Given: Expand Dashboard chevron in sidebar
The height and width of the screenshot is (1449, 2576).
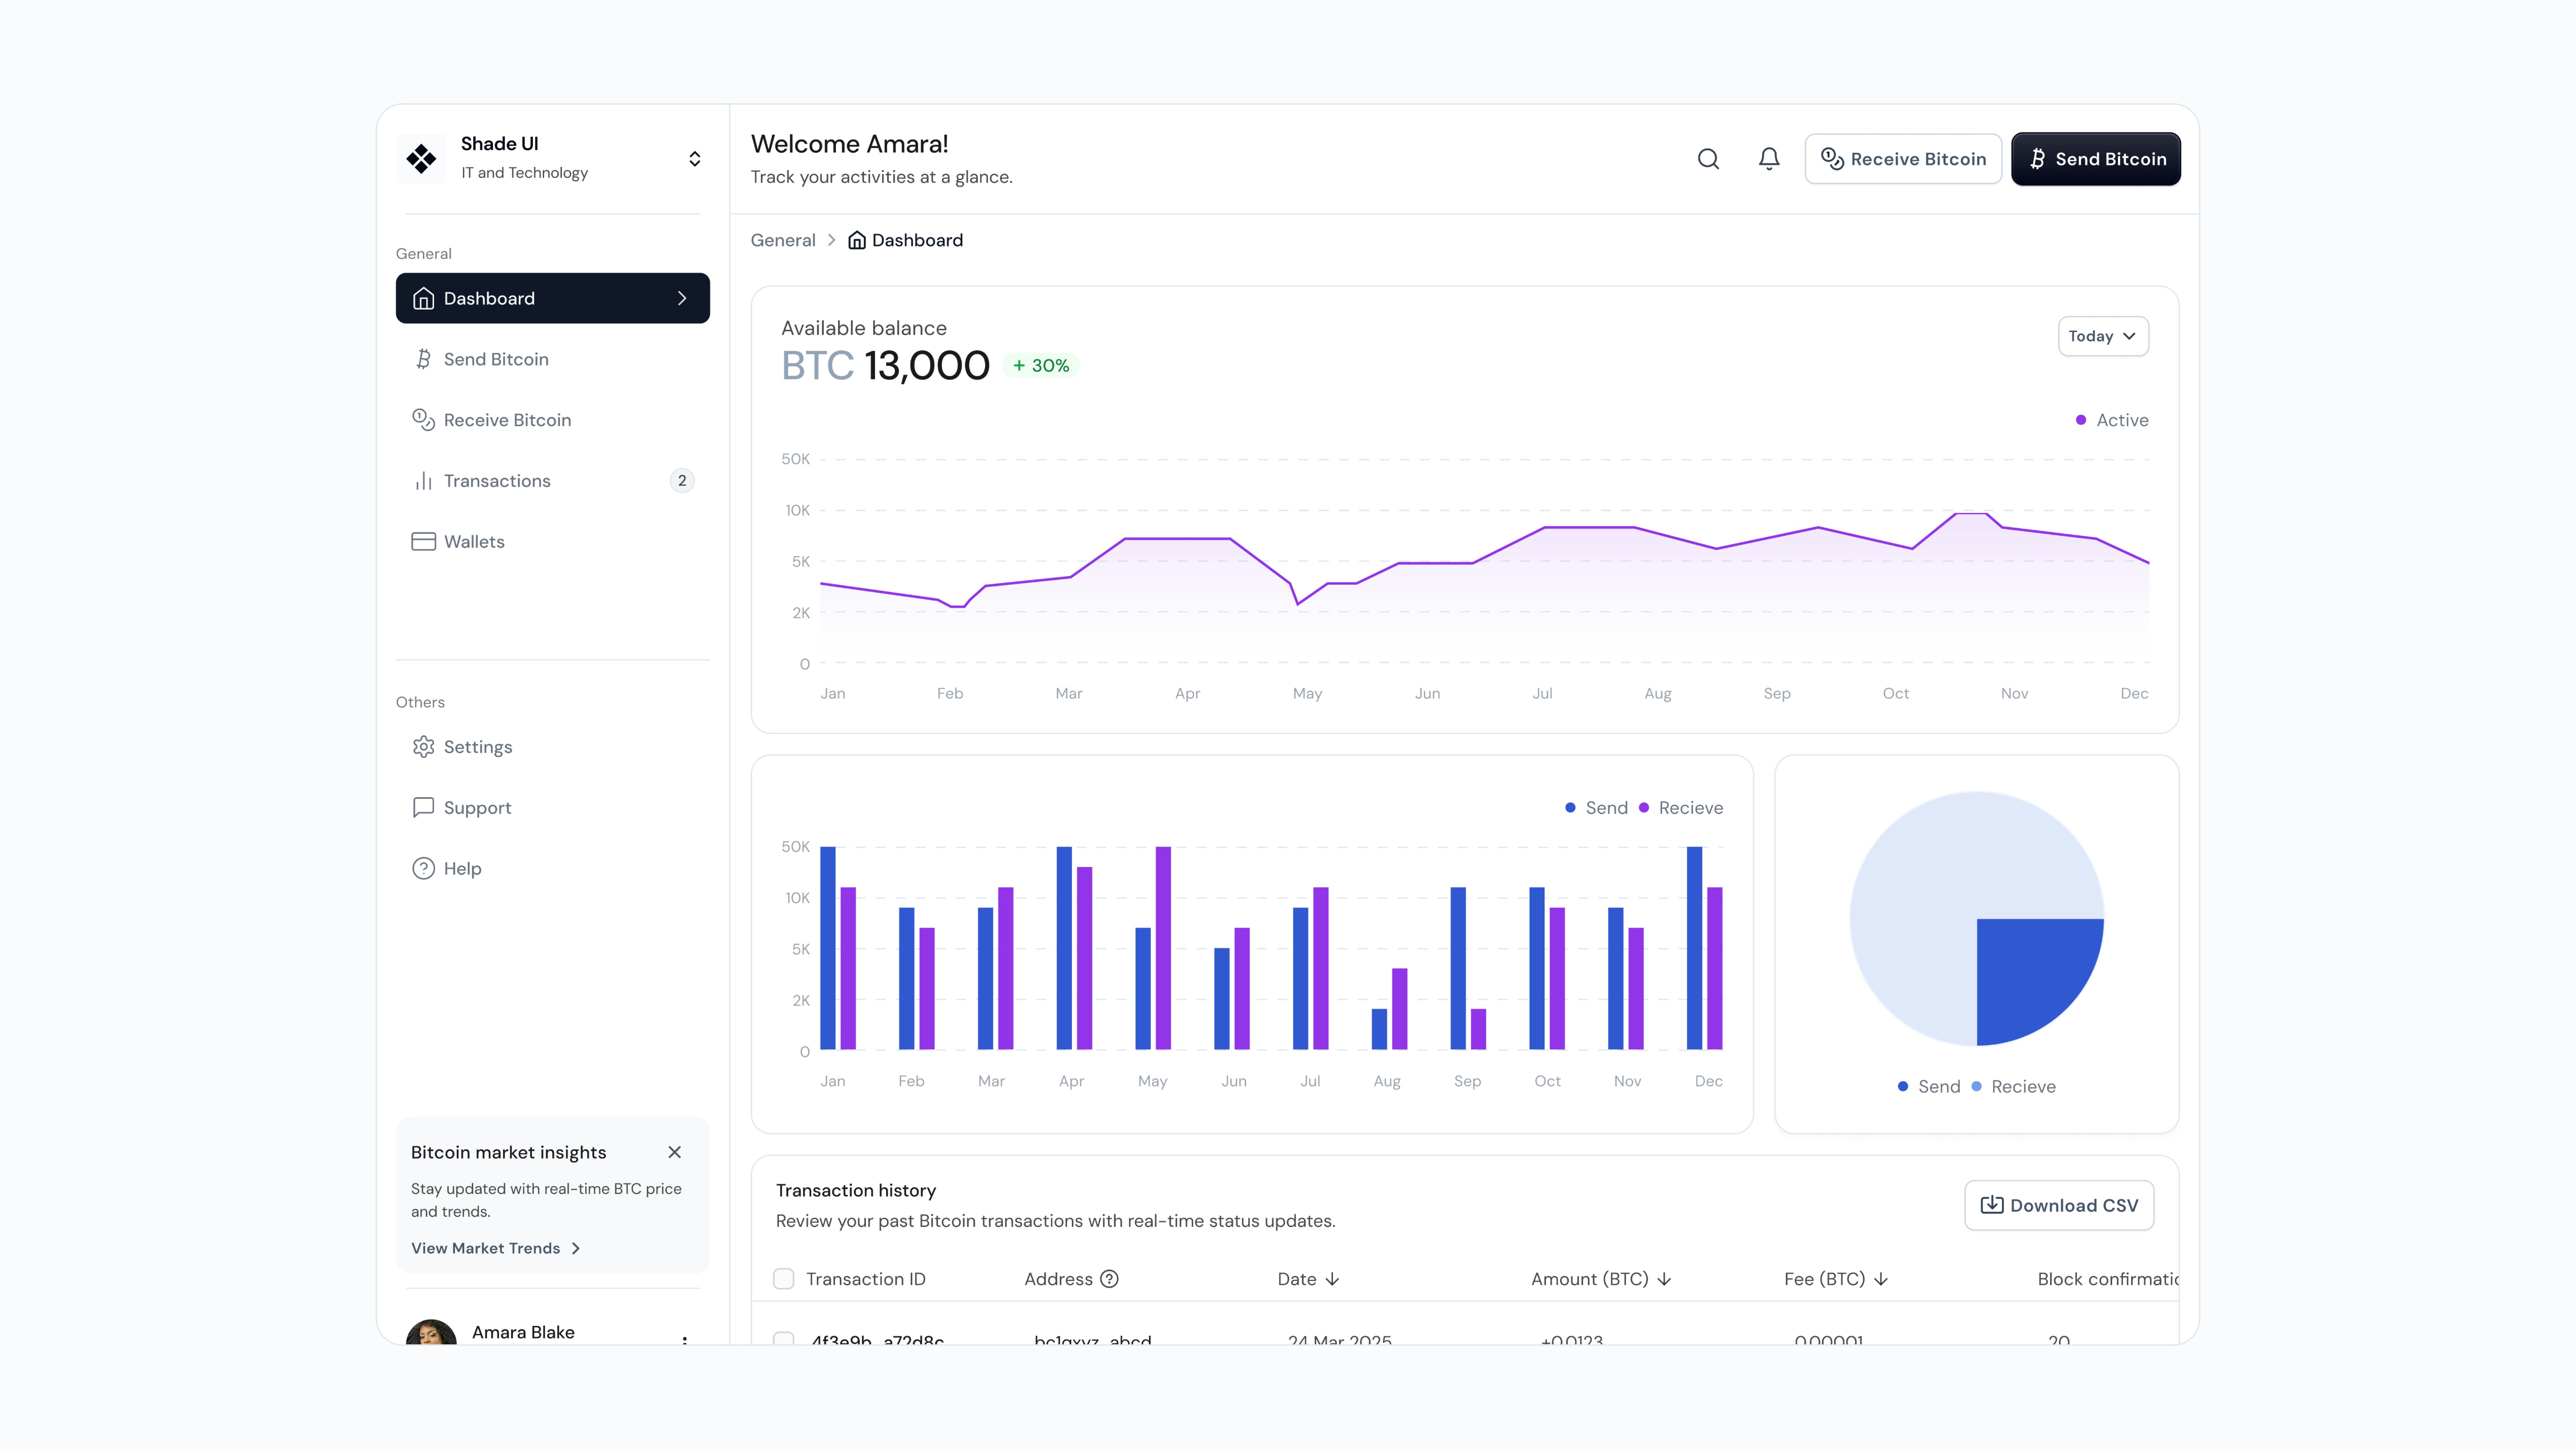Looking at the screenshot, I should pos(682,298).
